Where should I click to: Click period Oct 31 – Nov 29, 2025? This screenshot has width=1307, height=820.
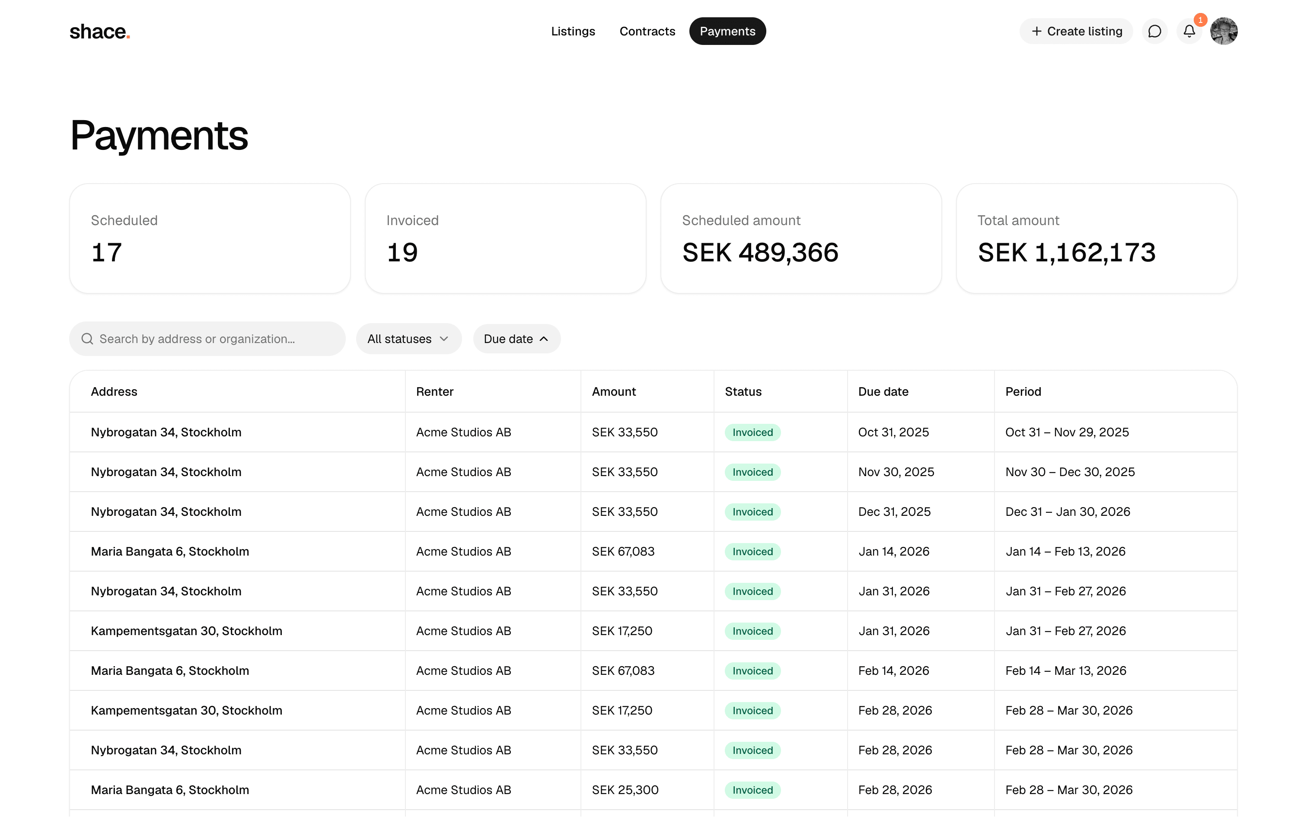coord(1067,432)
